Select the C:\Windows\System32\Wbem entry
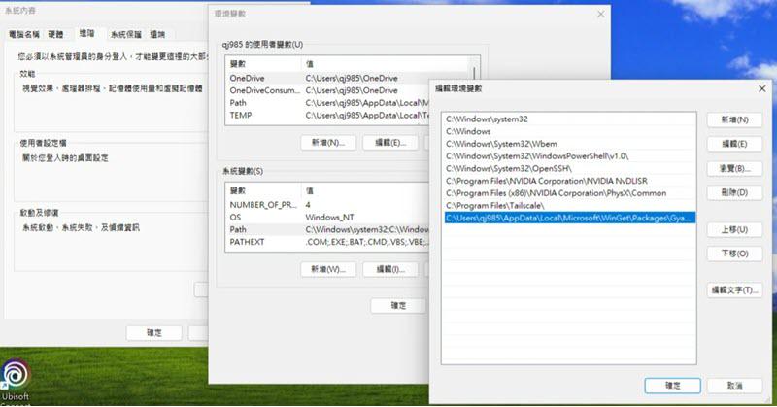 point(568,144)
